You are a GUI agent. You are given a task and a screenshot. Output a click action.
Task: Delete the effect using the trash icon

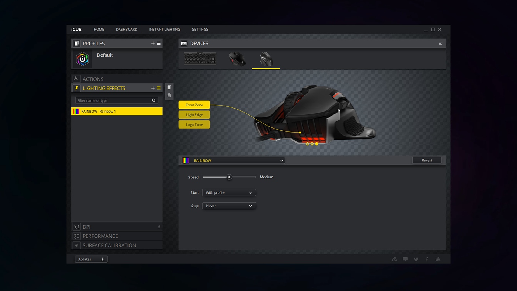169,96
